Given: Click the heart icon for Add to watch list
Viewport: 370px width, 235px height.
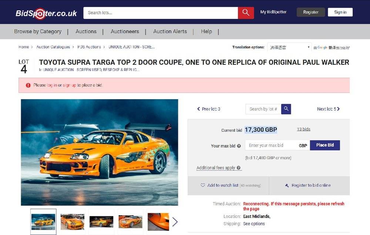Looking at the screenshot, I should (203, 185).
